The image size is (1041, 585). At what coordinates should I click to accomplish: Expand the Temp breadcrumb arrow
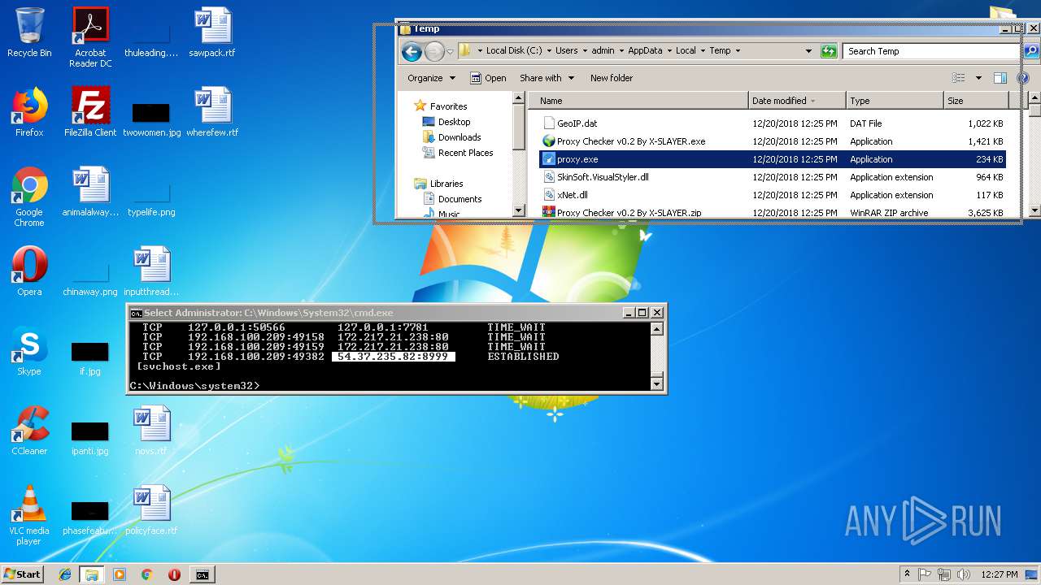738,50
